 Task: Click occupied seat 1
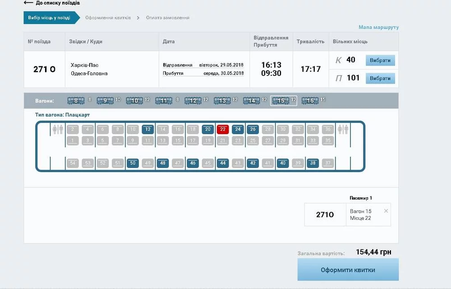73,140
